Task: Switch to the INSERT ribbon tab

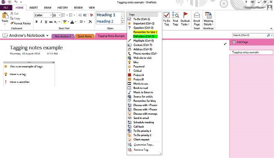Action: (33, 8)
